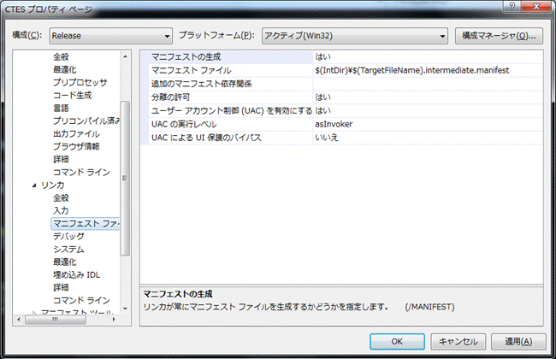The width and height of the screenshot is (556, 359).
Task: Click the UAC による UI 保護のバイパス property
Action: 206,138
